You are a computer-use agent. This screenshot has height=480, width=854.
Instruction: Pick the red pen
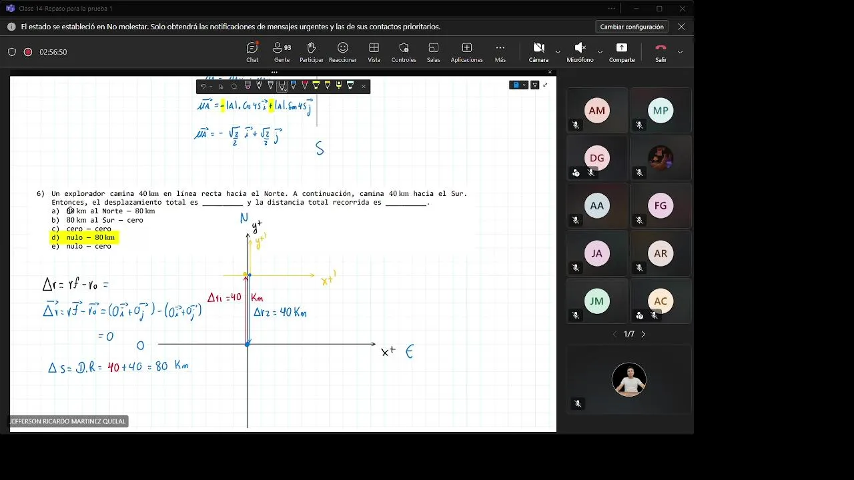coord(305,86)
